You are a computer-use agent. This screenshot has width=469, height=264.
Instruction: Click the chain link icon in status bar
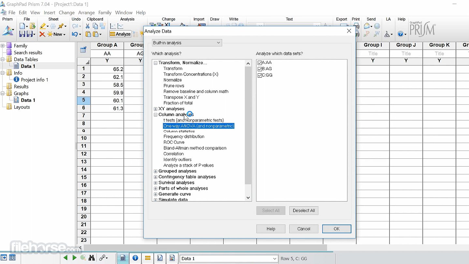(x=102, y=258)
